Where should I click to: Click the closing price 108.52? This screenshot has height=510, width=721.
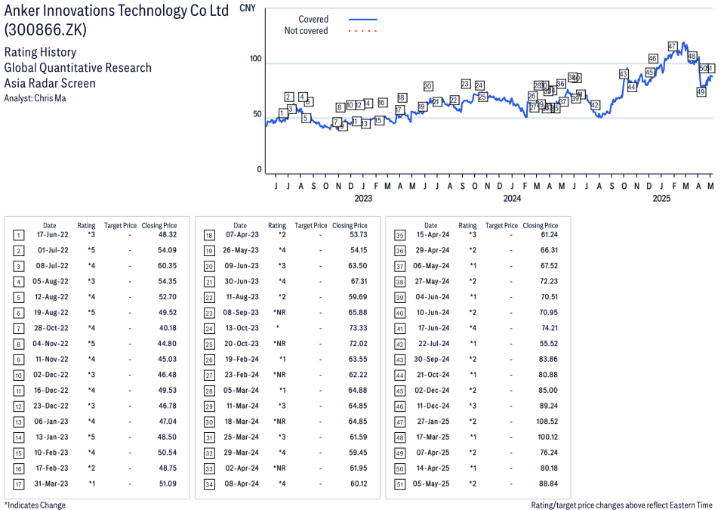point(547,422)
